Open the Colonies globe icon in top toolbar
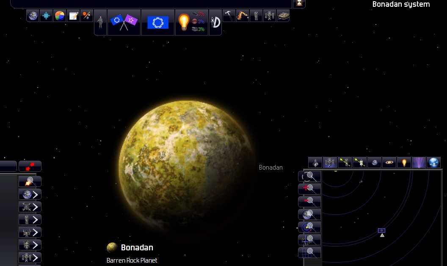 33,16
